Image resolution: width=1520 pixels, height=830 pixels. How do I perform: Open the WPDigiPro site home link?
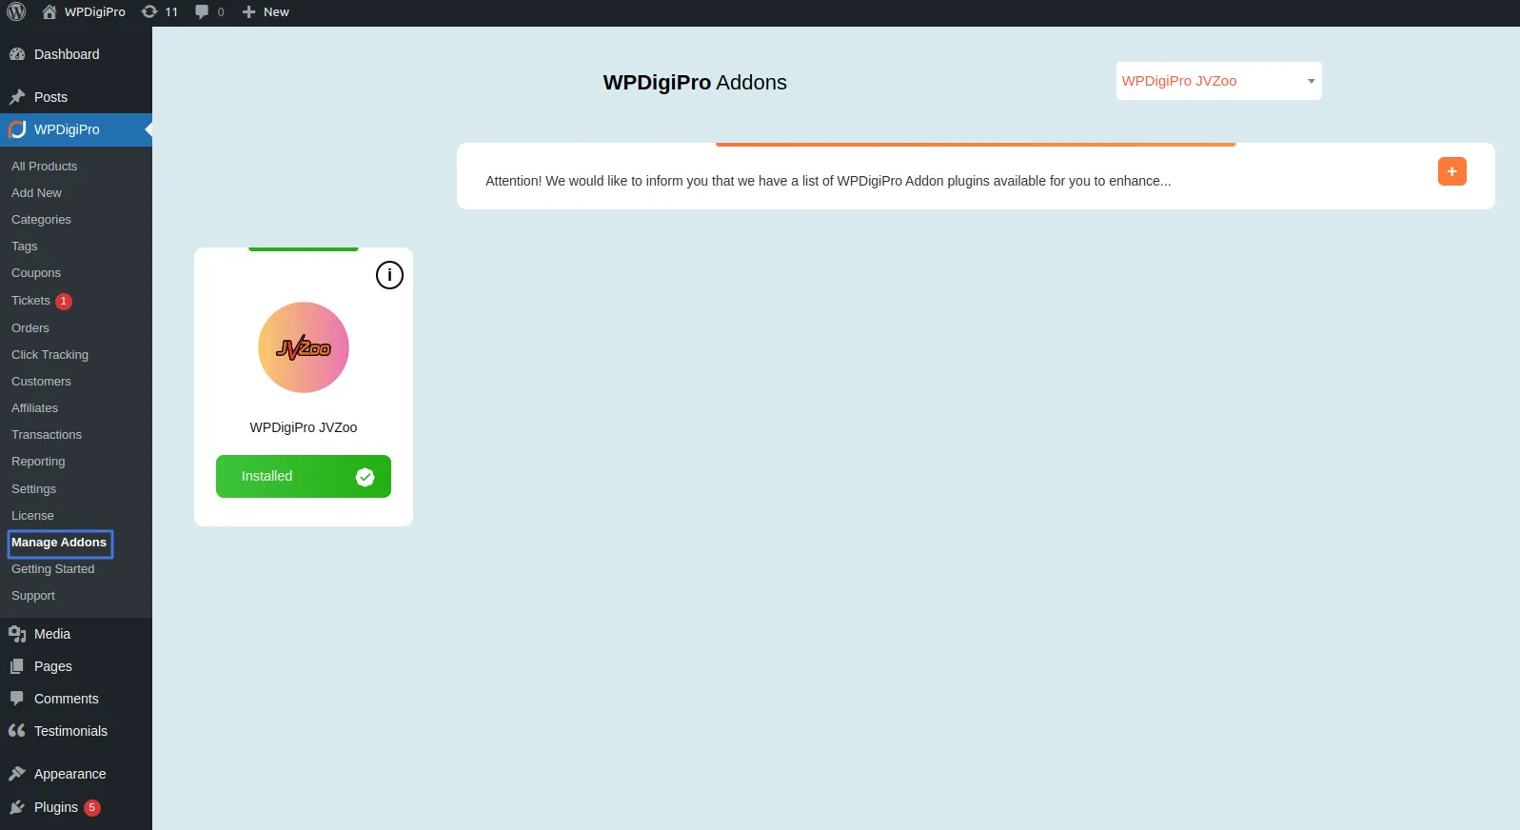tap(84, 11)
